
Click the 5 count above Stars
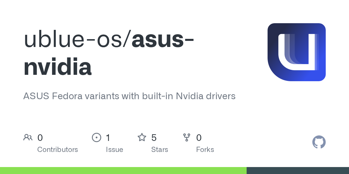pos(154,138)
